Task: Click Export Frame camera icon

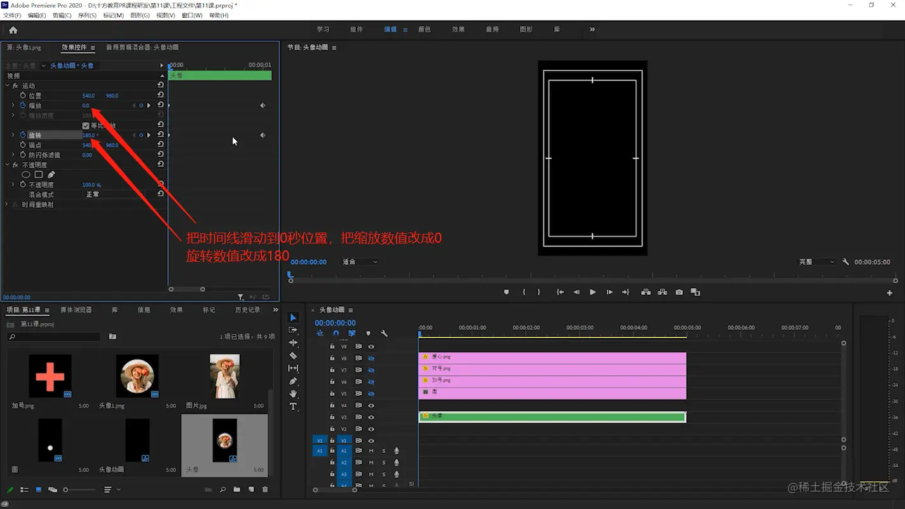Action: click(679, 292)
